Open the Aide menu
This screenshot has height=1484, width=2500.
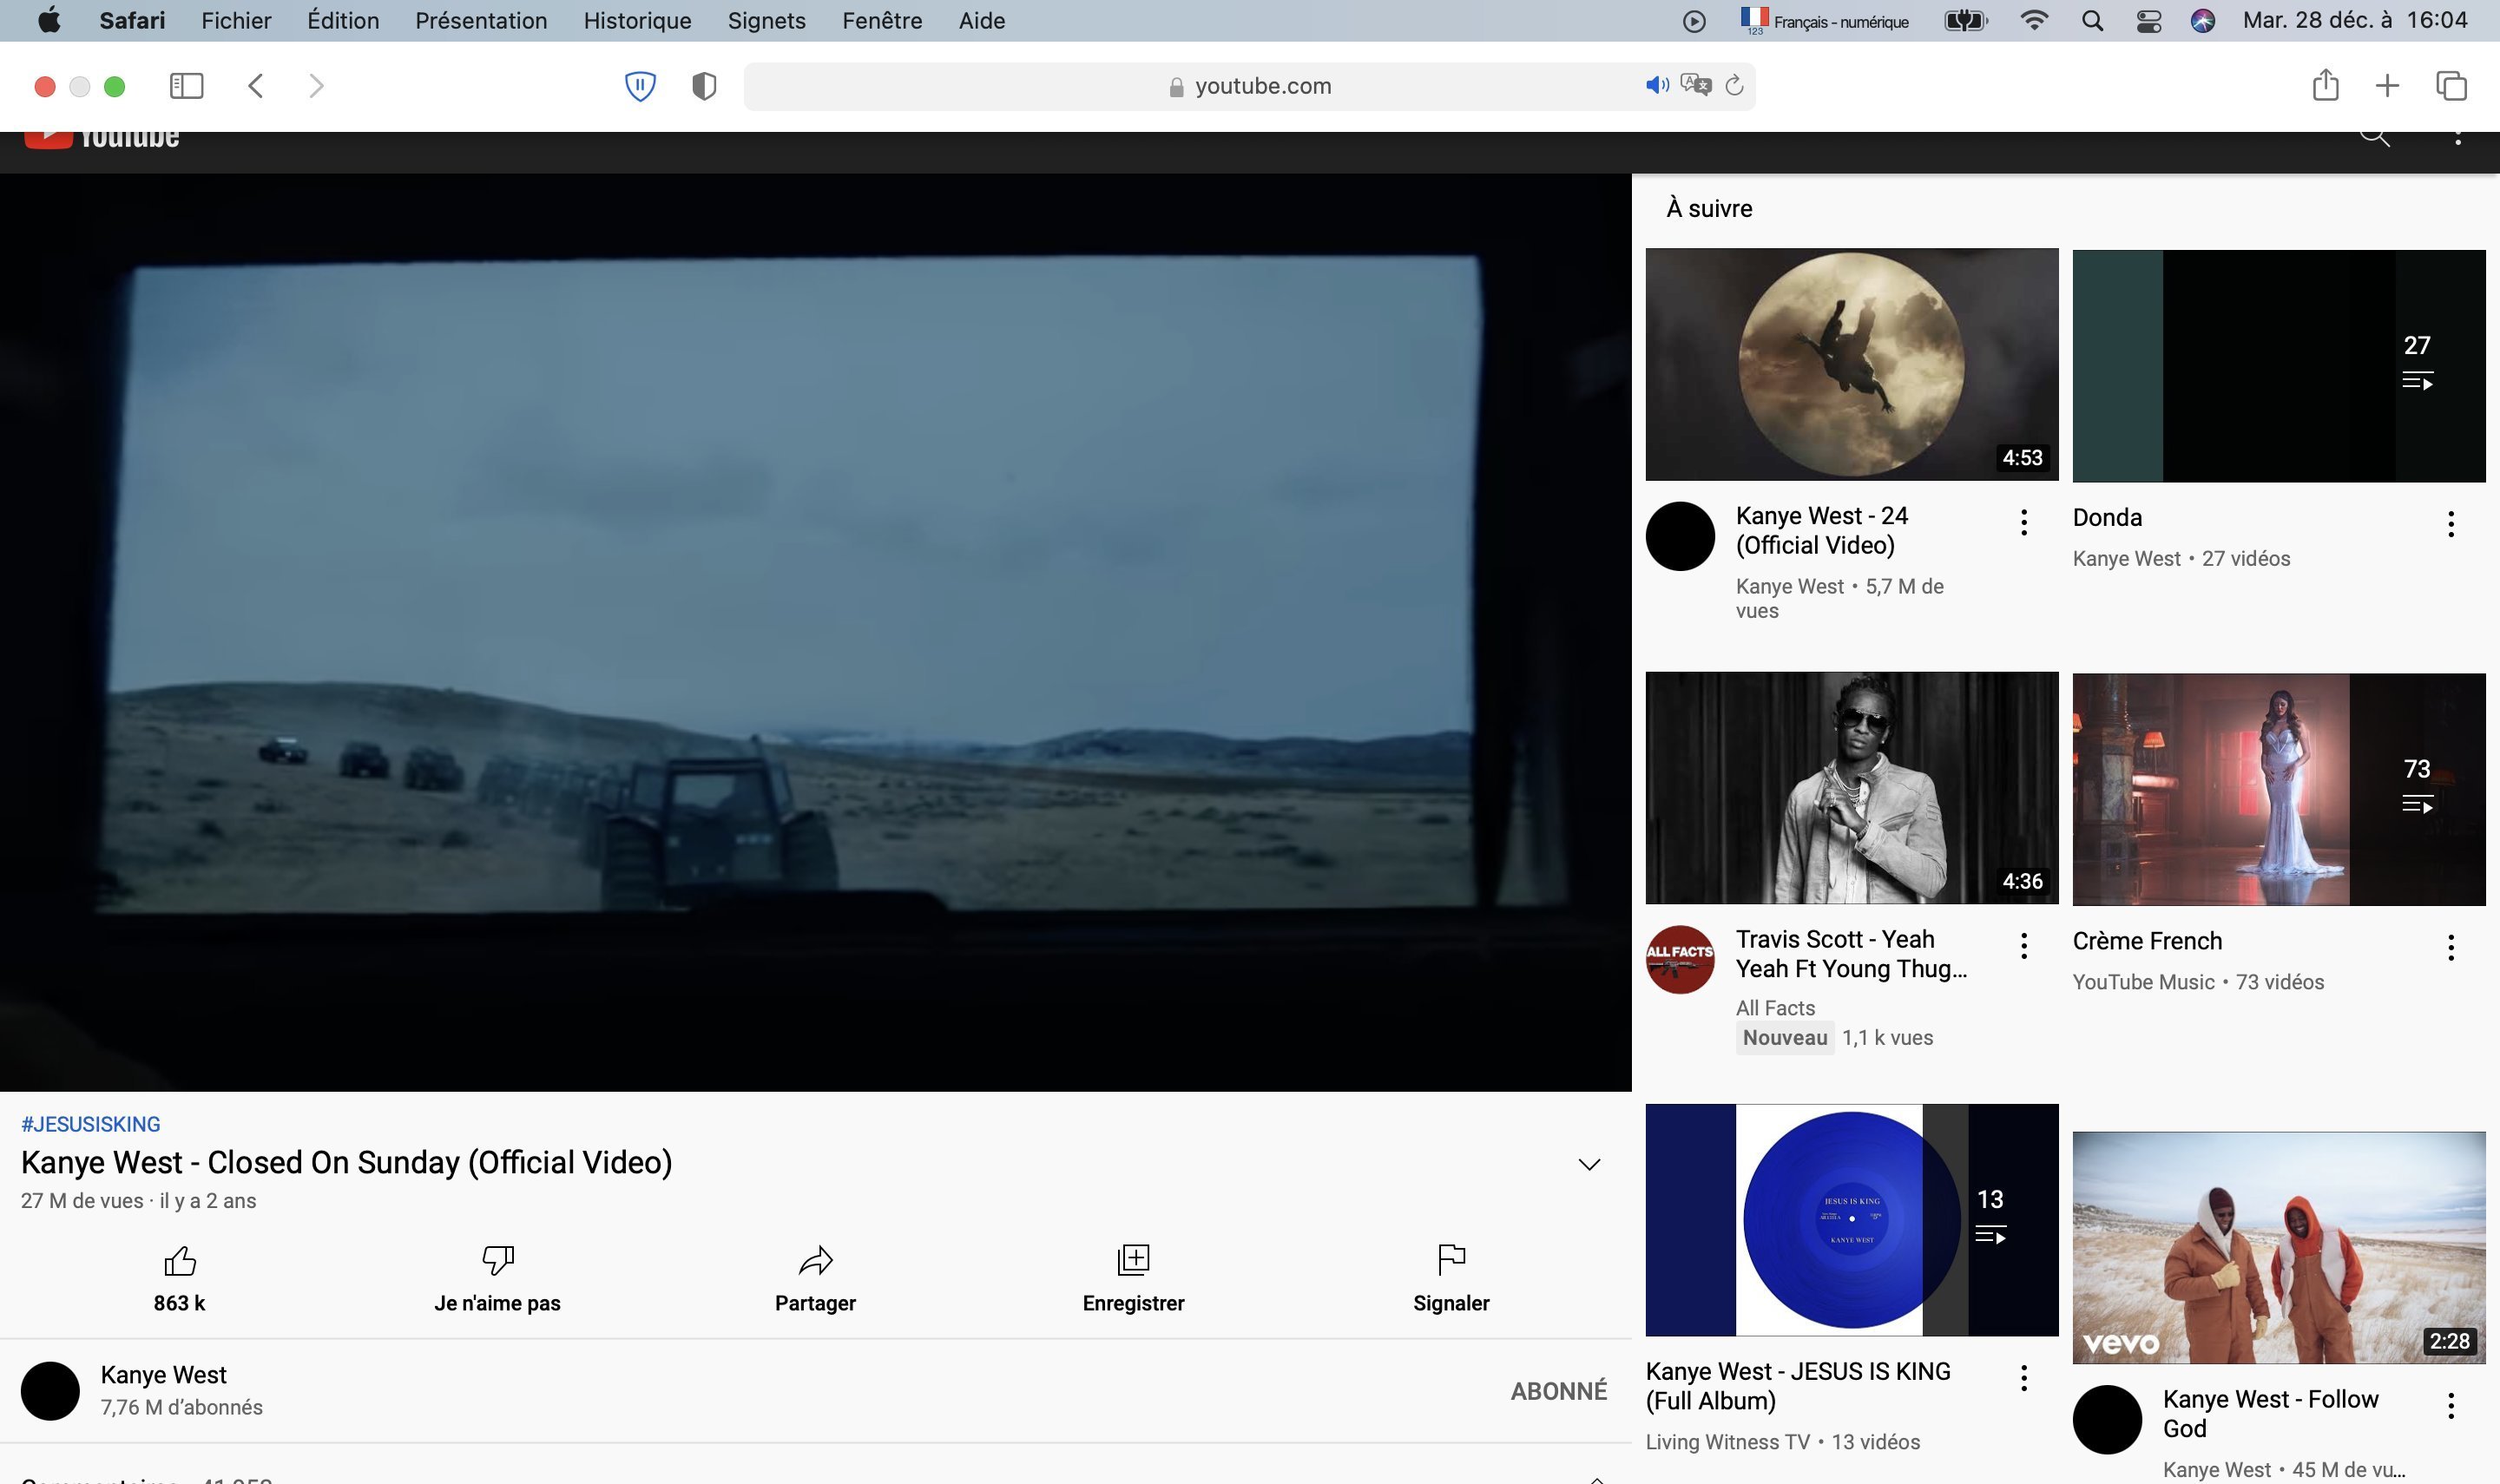982,21
